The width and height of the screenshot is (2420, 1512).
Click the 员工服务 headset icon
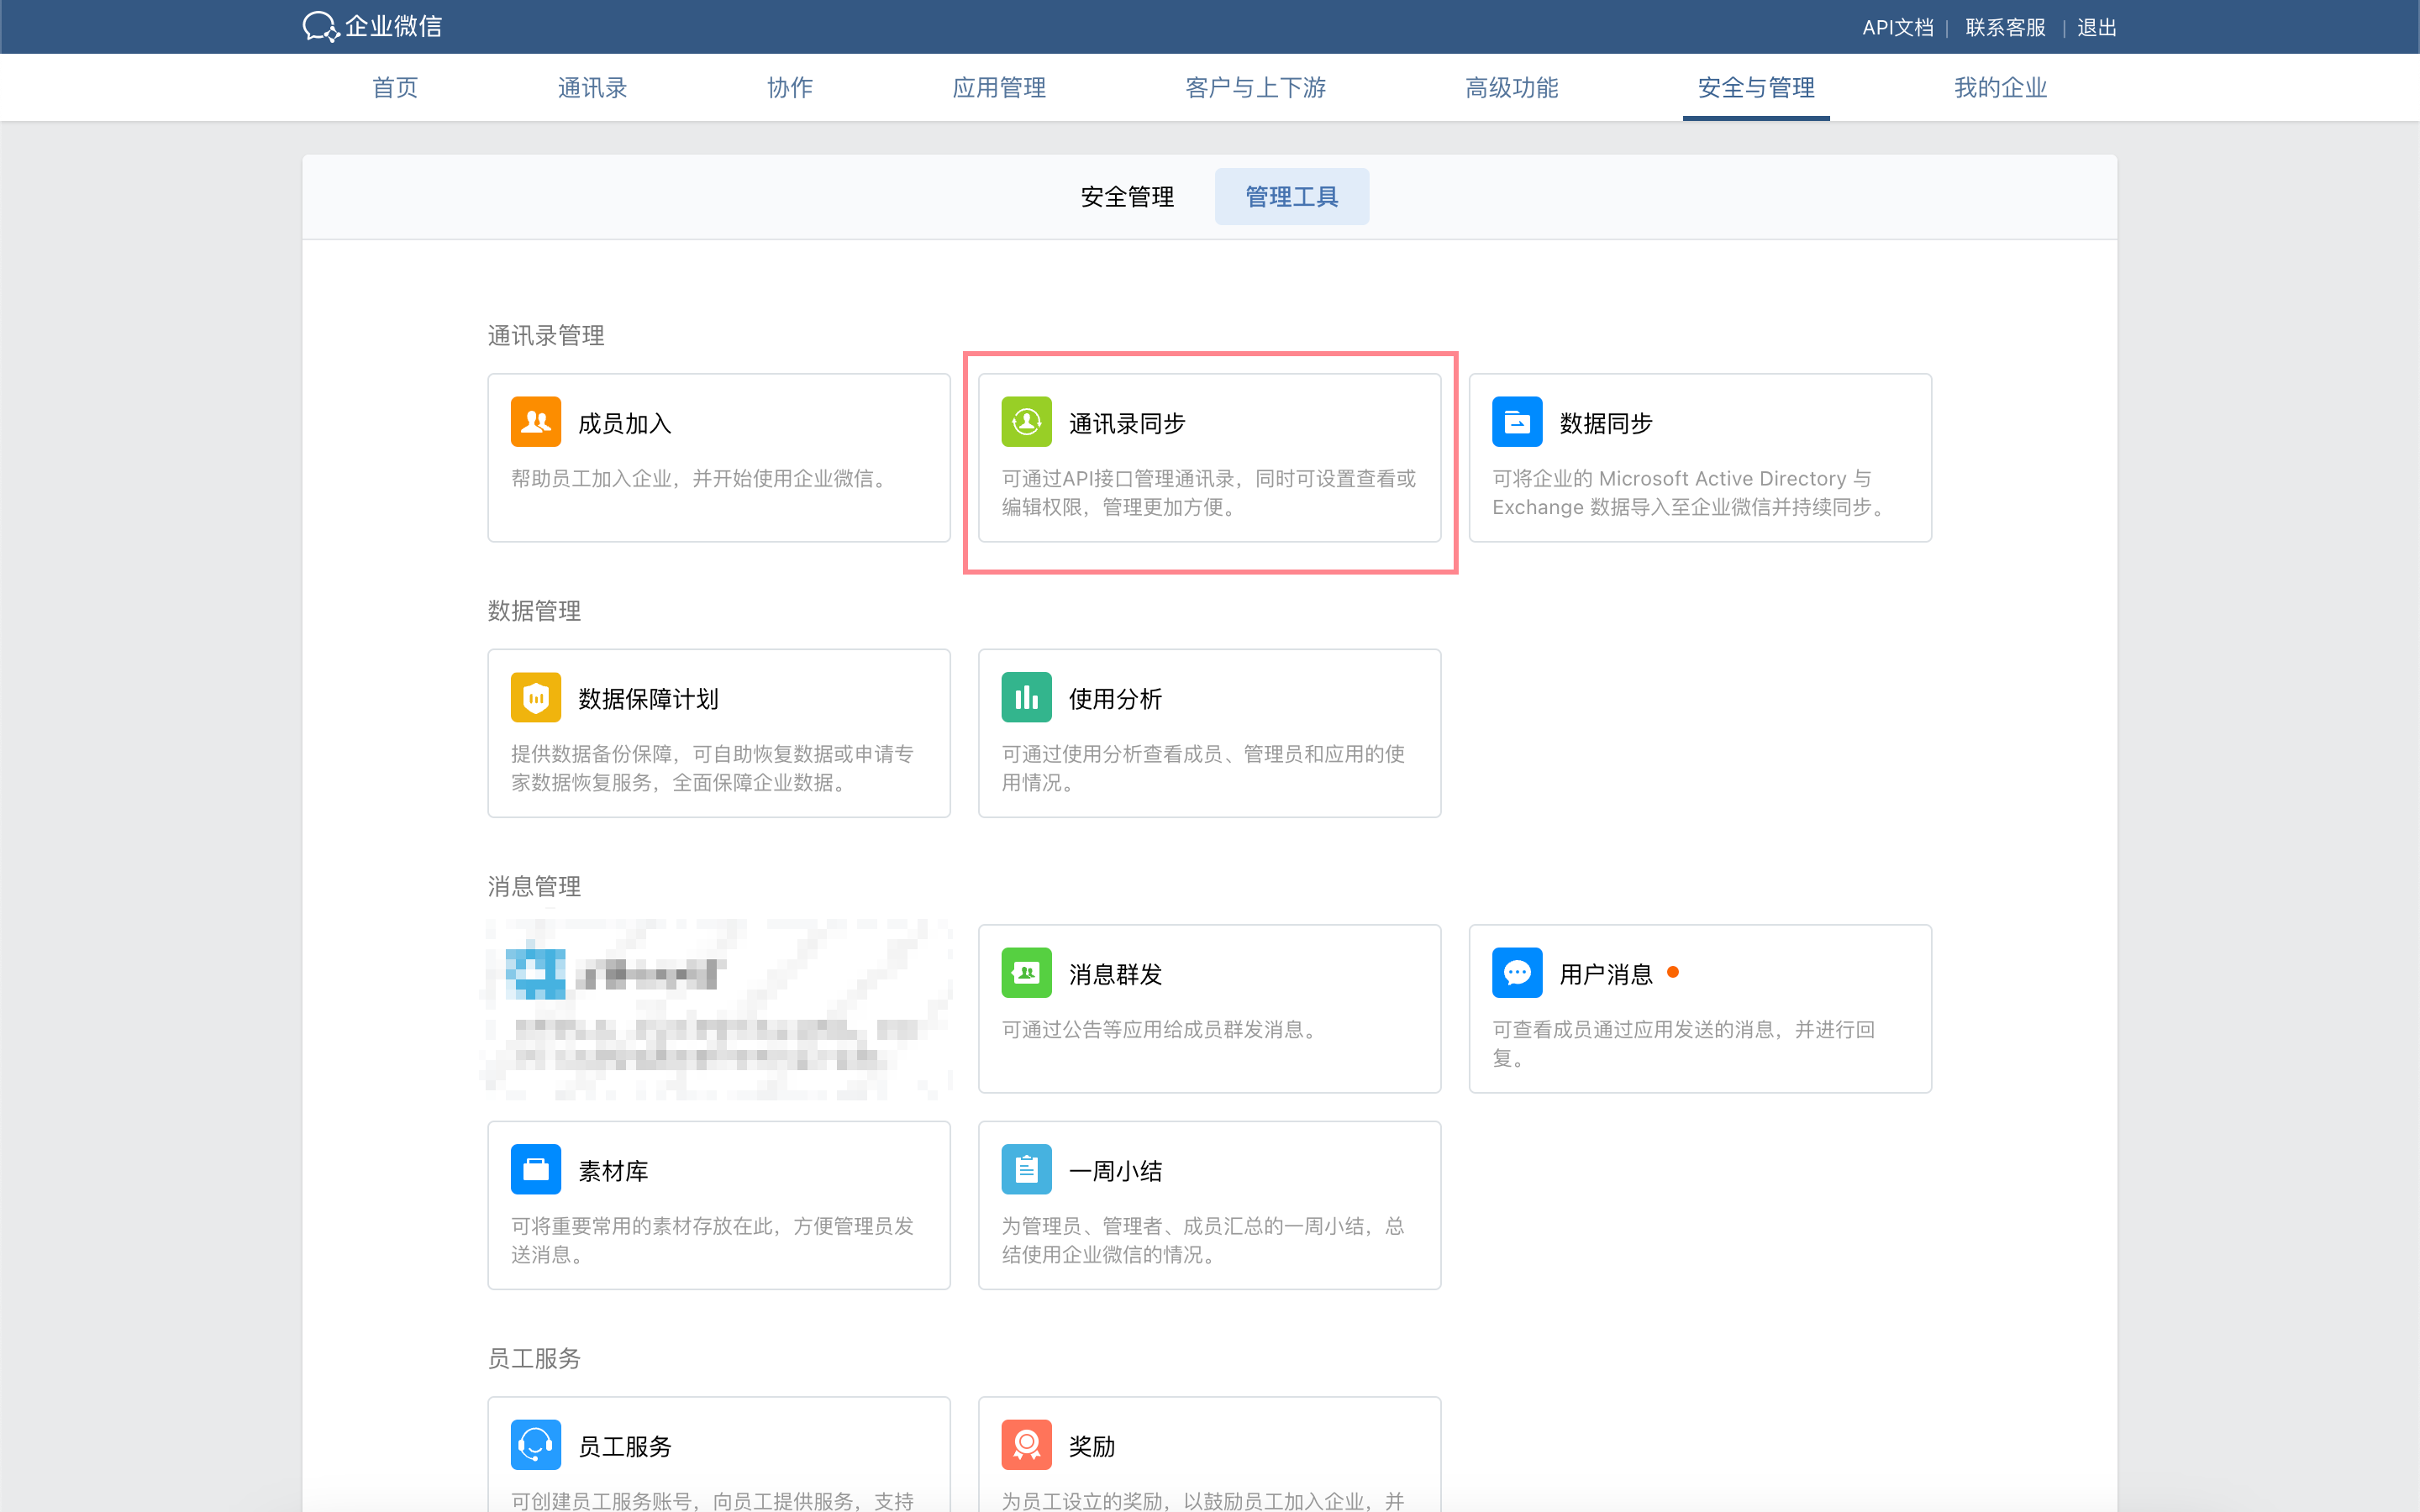tap(536, 1444)
